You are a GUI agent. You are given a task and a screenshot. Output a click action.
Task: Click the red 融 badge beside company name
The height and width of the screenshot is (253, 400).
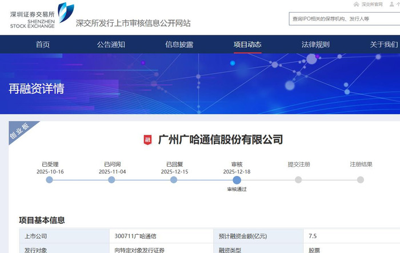(147, 139)
